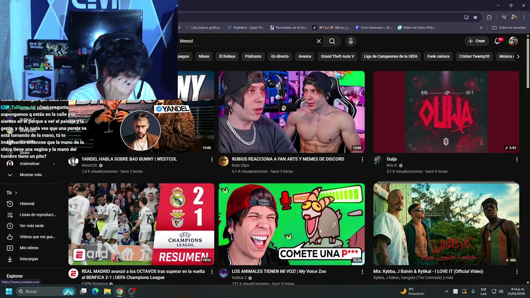Open Andresitow subscription in sidebar
The width and height of the screenshot is (530, 298).
click(x=31, y=164)
